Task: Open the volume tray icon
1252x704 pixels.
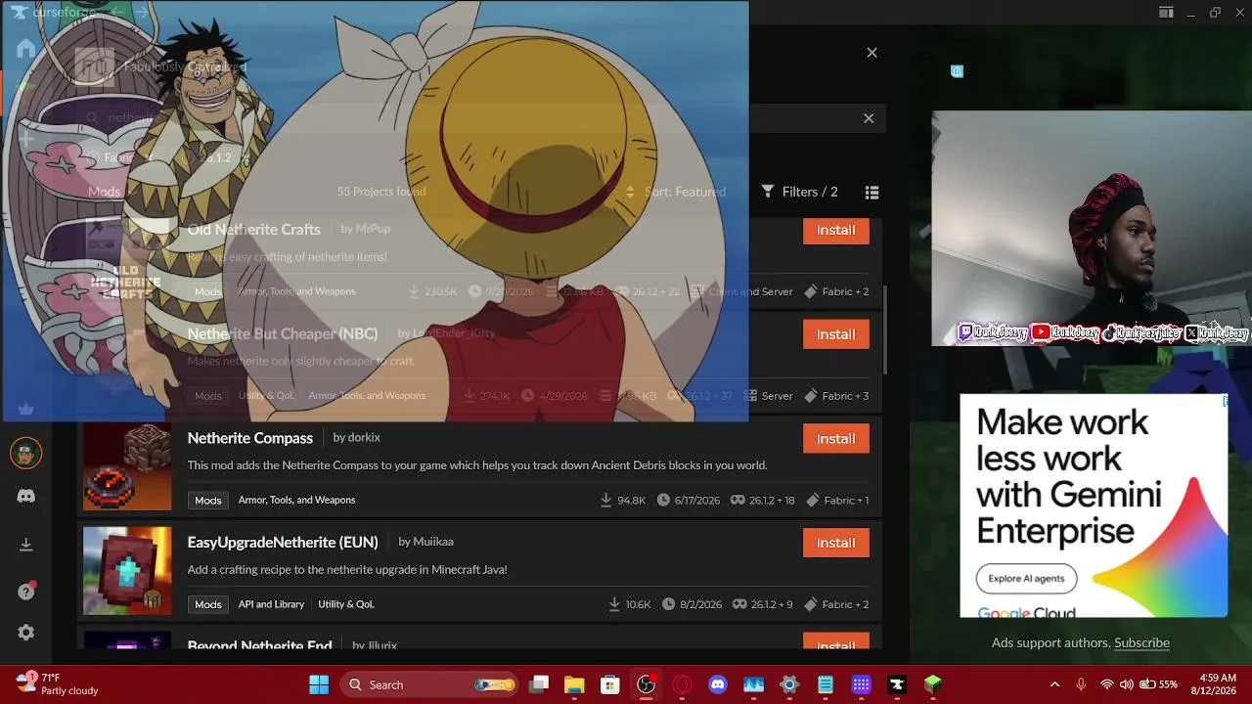Action: coord(1127,684)
